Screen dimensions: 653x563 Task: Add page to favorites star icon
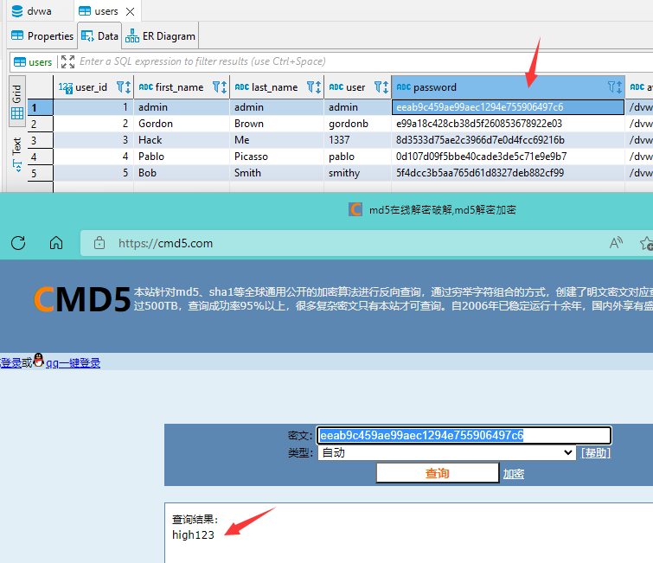tap(646, 243)
